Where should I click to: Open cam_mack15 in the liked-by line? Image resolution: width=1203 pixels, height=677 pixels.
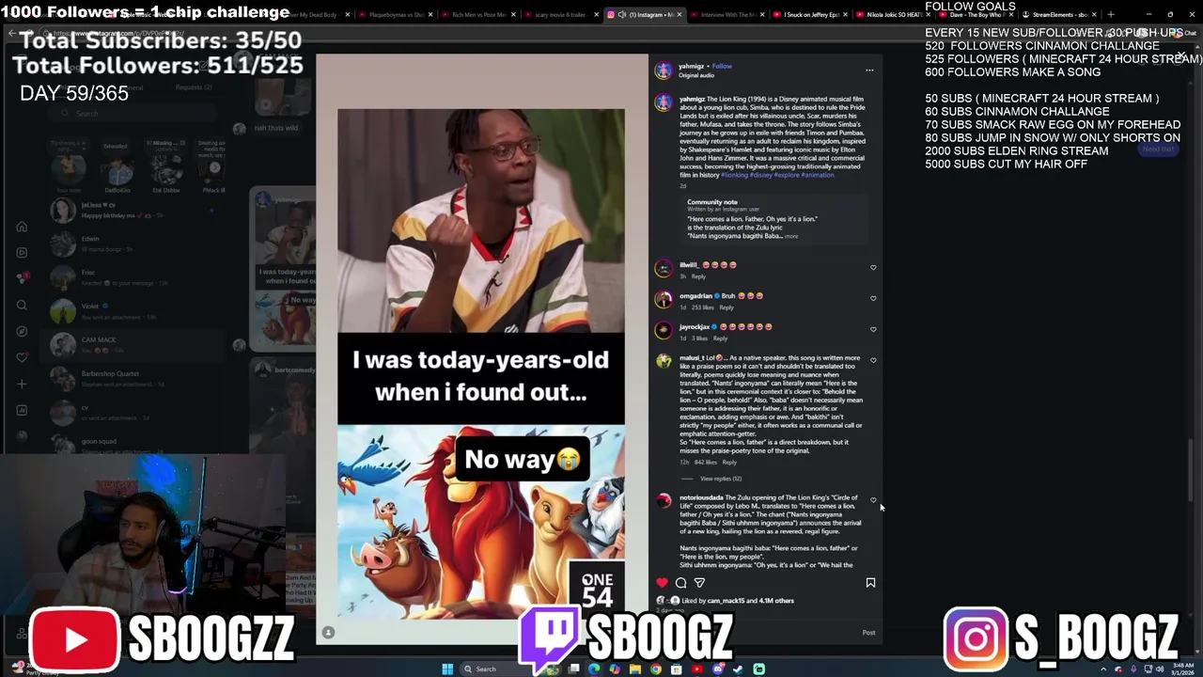(726, 601)
